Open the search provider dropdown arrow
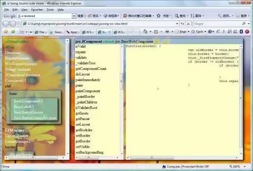Image resolution: width=253 pixels, height=171 pixels. point(249,24)
